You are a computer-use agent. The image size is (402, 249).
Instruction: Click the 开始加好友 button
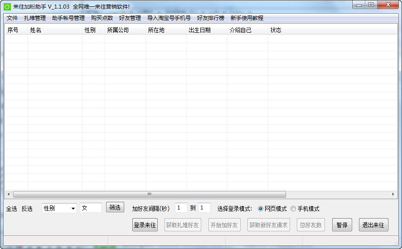(224, 225)
